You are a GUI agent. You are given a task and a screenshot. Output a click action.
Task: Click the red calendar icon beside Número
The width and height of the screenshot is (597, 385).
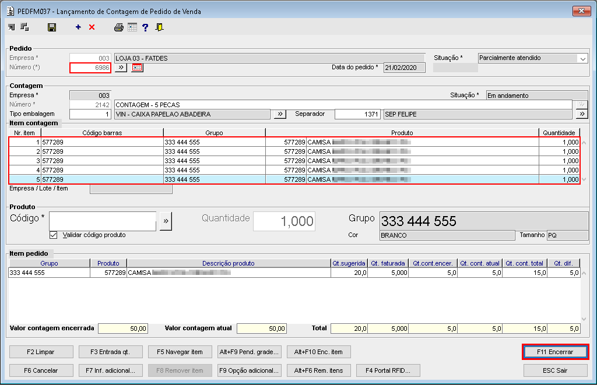tap(137, 68)
